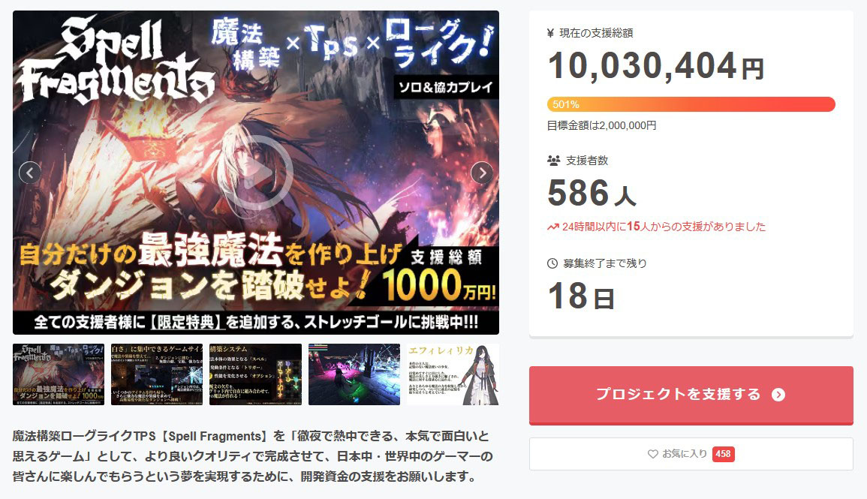Select the first Spell Fragments banner thumbnail
This screenshot has height=499, width=867.
59,374
